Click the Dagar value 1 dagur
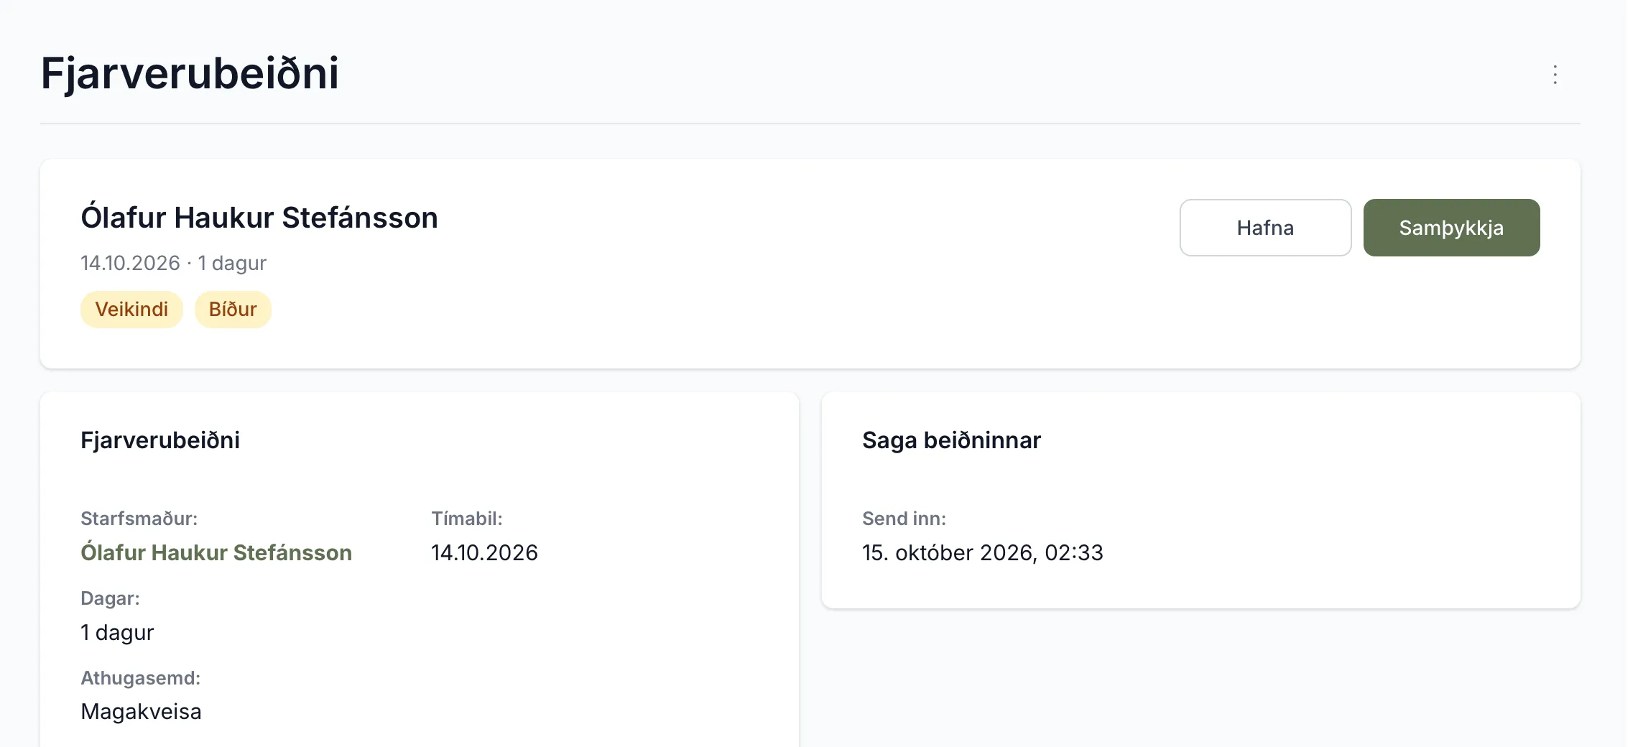1638x747 pixels. click(x=117, y=632)
